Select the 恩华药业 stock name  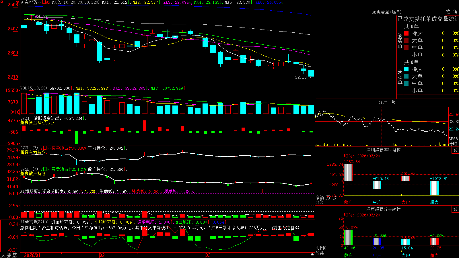(x=33, y=2)
